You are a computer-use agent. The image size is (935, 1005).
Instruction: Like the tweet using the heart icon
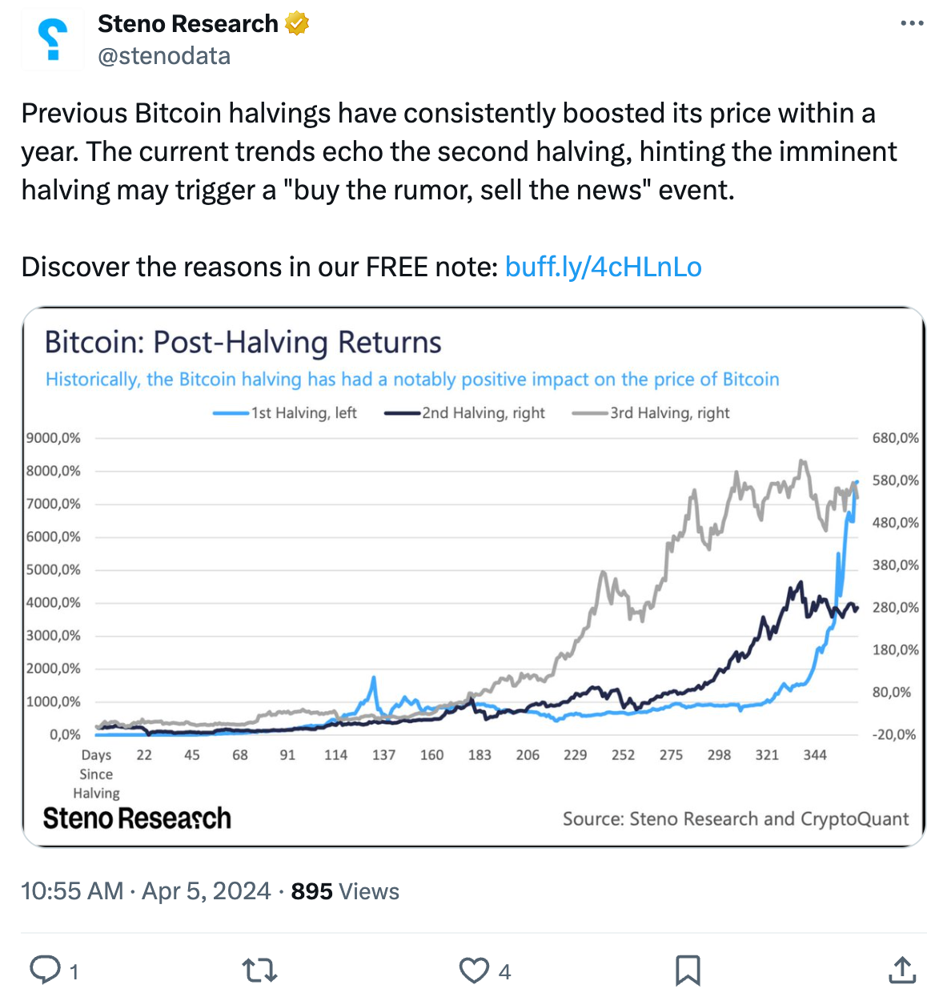(x=475, y=970)
